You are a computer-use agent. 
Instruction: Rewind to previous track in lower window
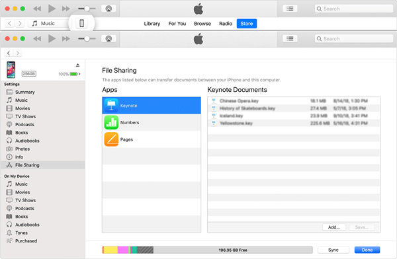click(x=37, y=39)
